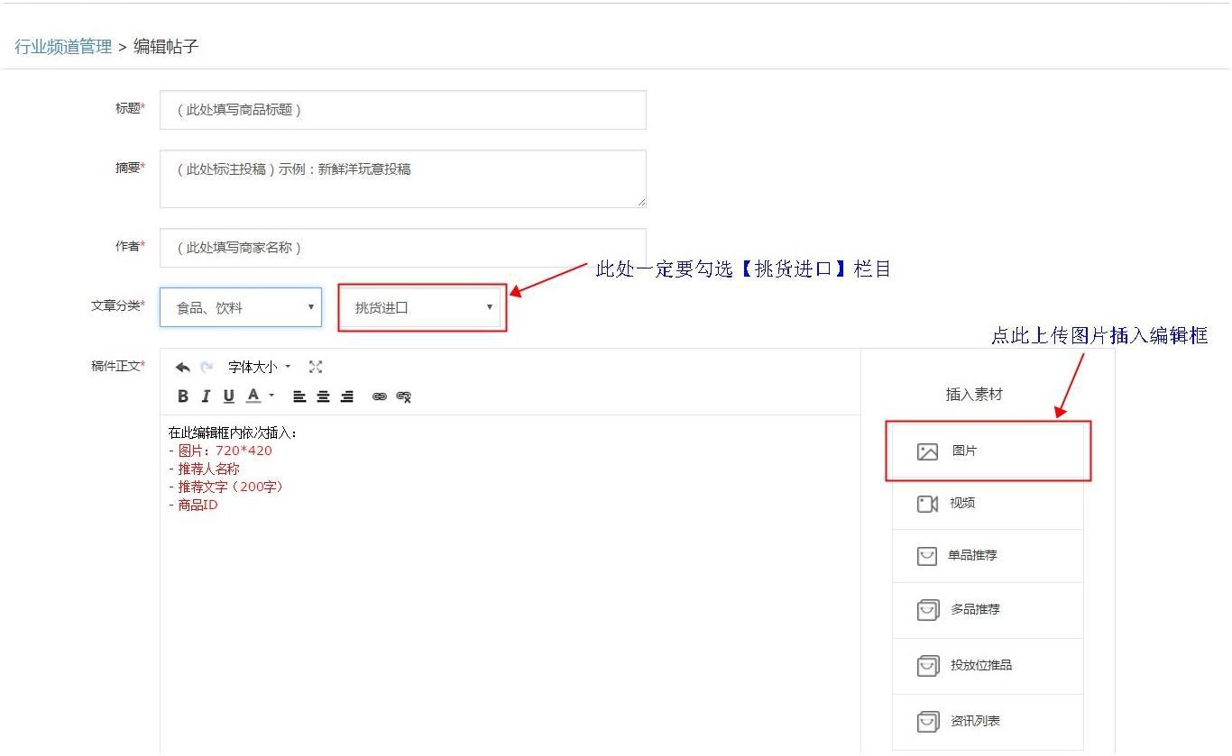Redo the last undone edit
This screenshot has width=1232, height=756.
point(207,367)
